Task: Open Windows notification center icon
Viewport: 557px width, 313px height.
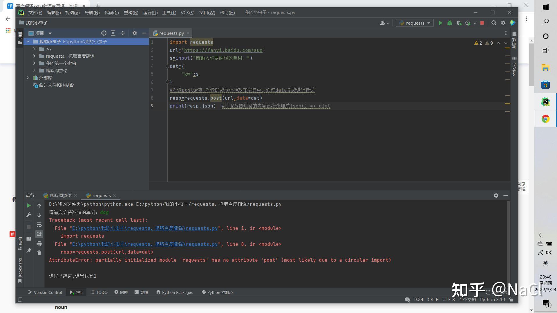Action: point(546,303)
